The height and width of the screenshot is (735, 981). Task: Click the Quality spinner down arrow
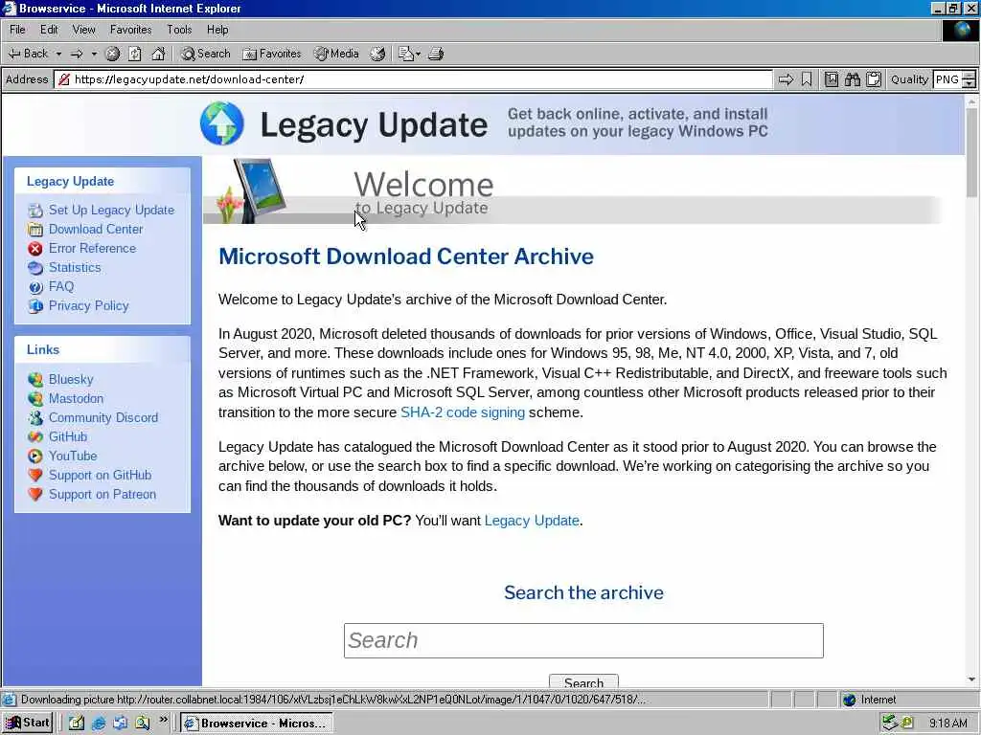click(x=970, y=84)
